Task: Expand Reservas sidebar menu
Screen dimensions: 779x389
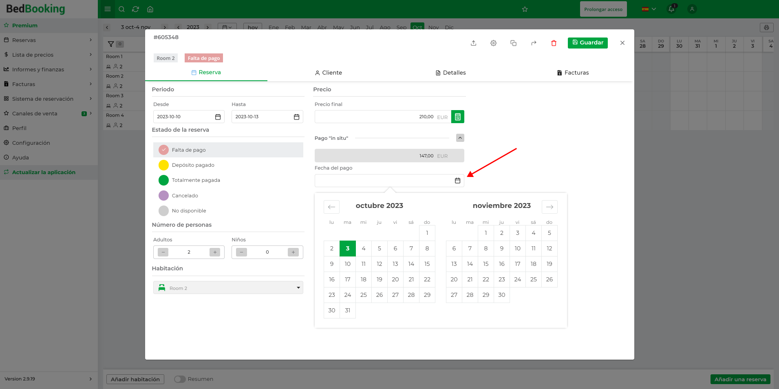Action: [49, 40]
